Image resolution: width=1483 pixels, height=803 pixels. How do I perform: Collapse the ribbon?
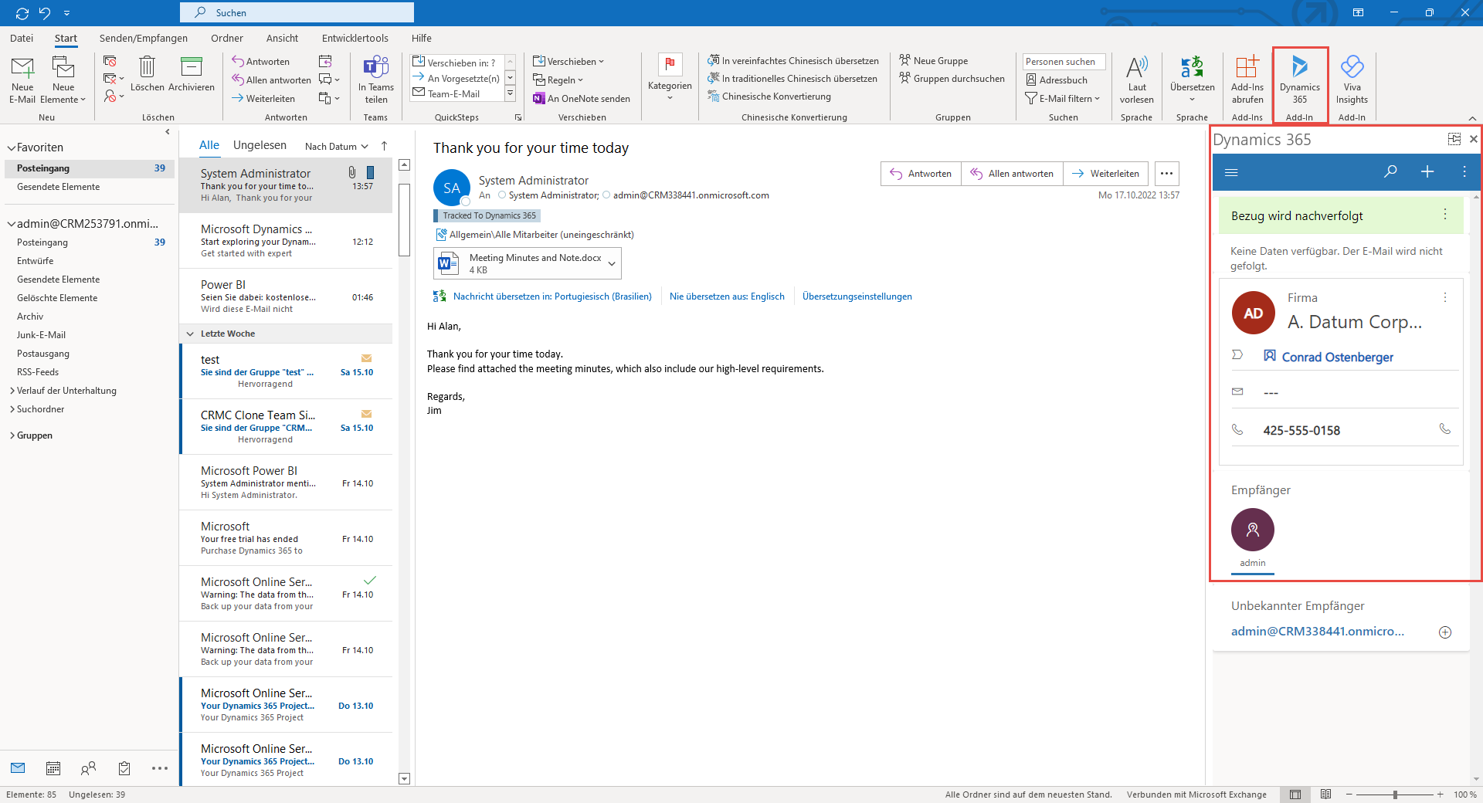pyautogui.click(x=1472, y=118)
